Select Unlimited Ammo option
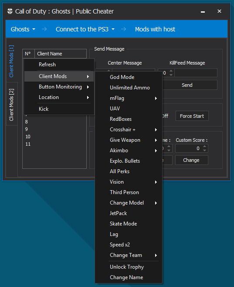 coord(129,88)
